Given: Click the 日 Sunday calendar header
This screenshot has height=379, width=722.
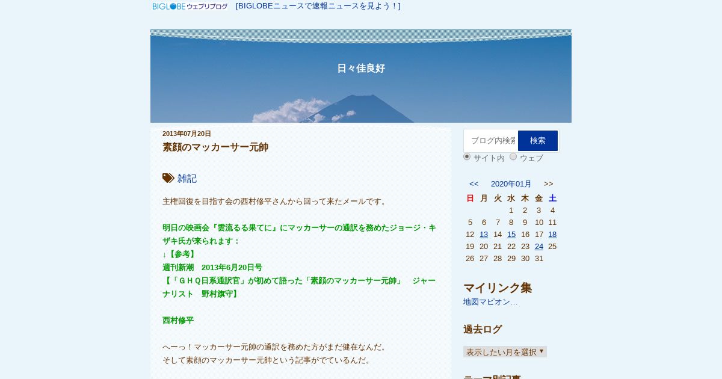Looking at the screenshot, I should point(471,198).
